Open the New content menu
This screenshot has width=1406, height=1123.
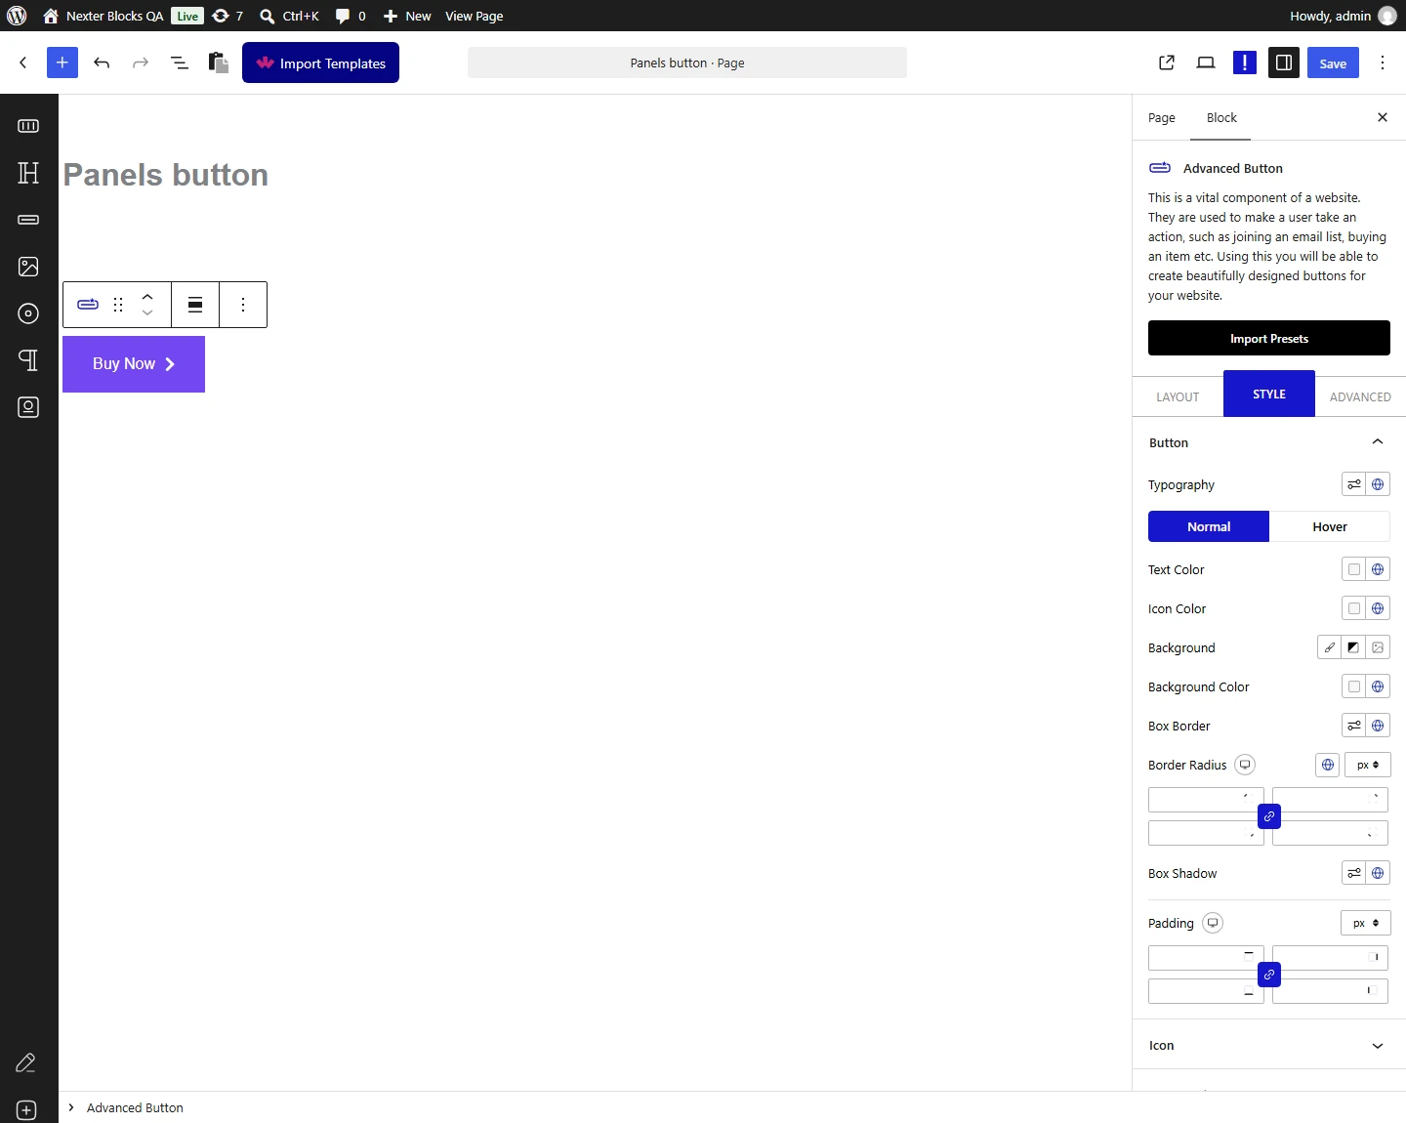(x=407, y=16)
